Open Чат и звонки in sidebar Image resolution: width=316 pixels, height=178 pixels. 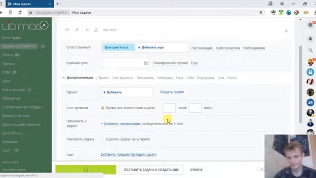click(13, 89)
